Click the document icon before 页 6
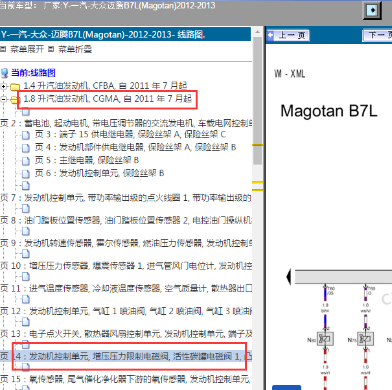The image size is (392, 390). click(x=25, y=174)
